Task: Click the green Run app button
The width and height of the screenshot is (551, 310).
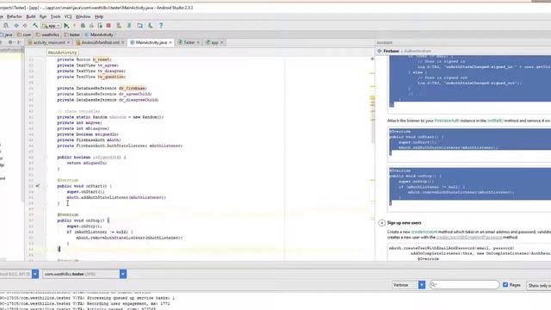Action: (x=66, y=26)
